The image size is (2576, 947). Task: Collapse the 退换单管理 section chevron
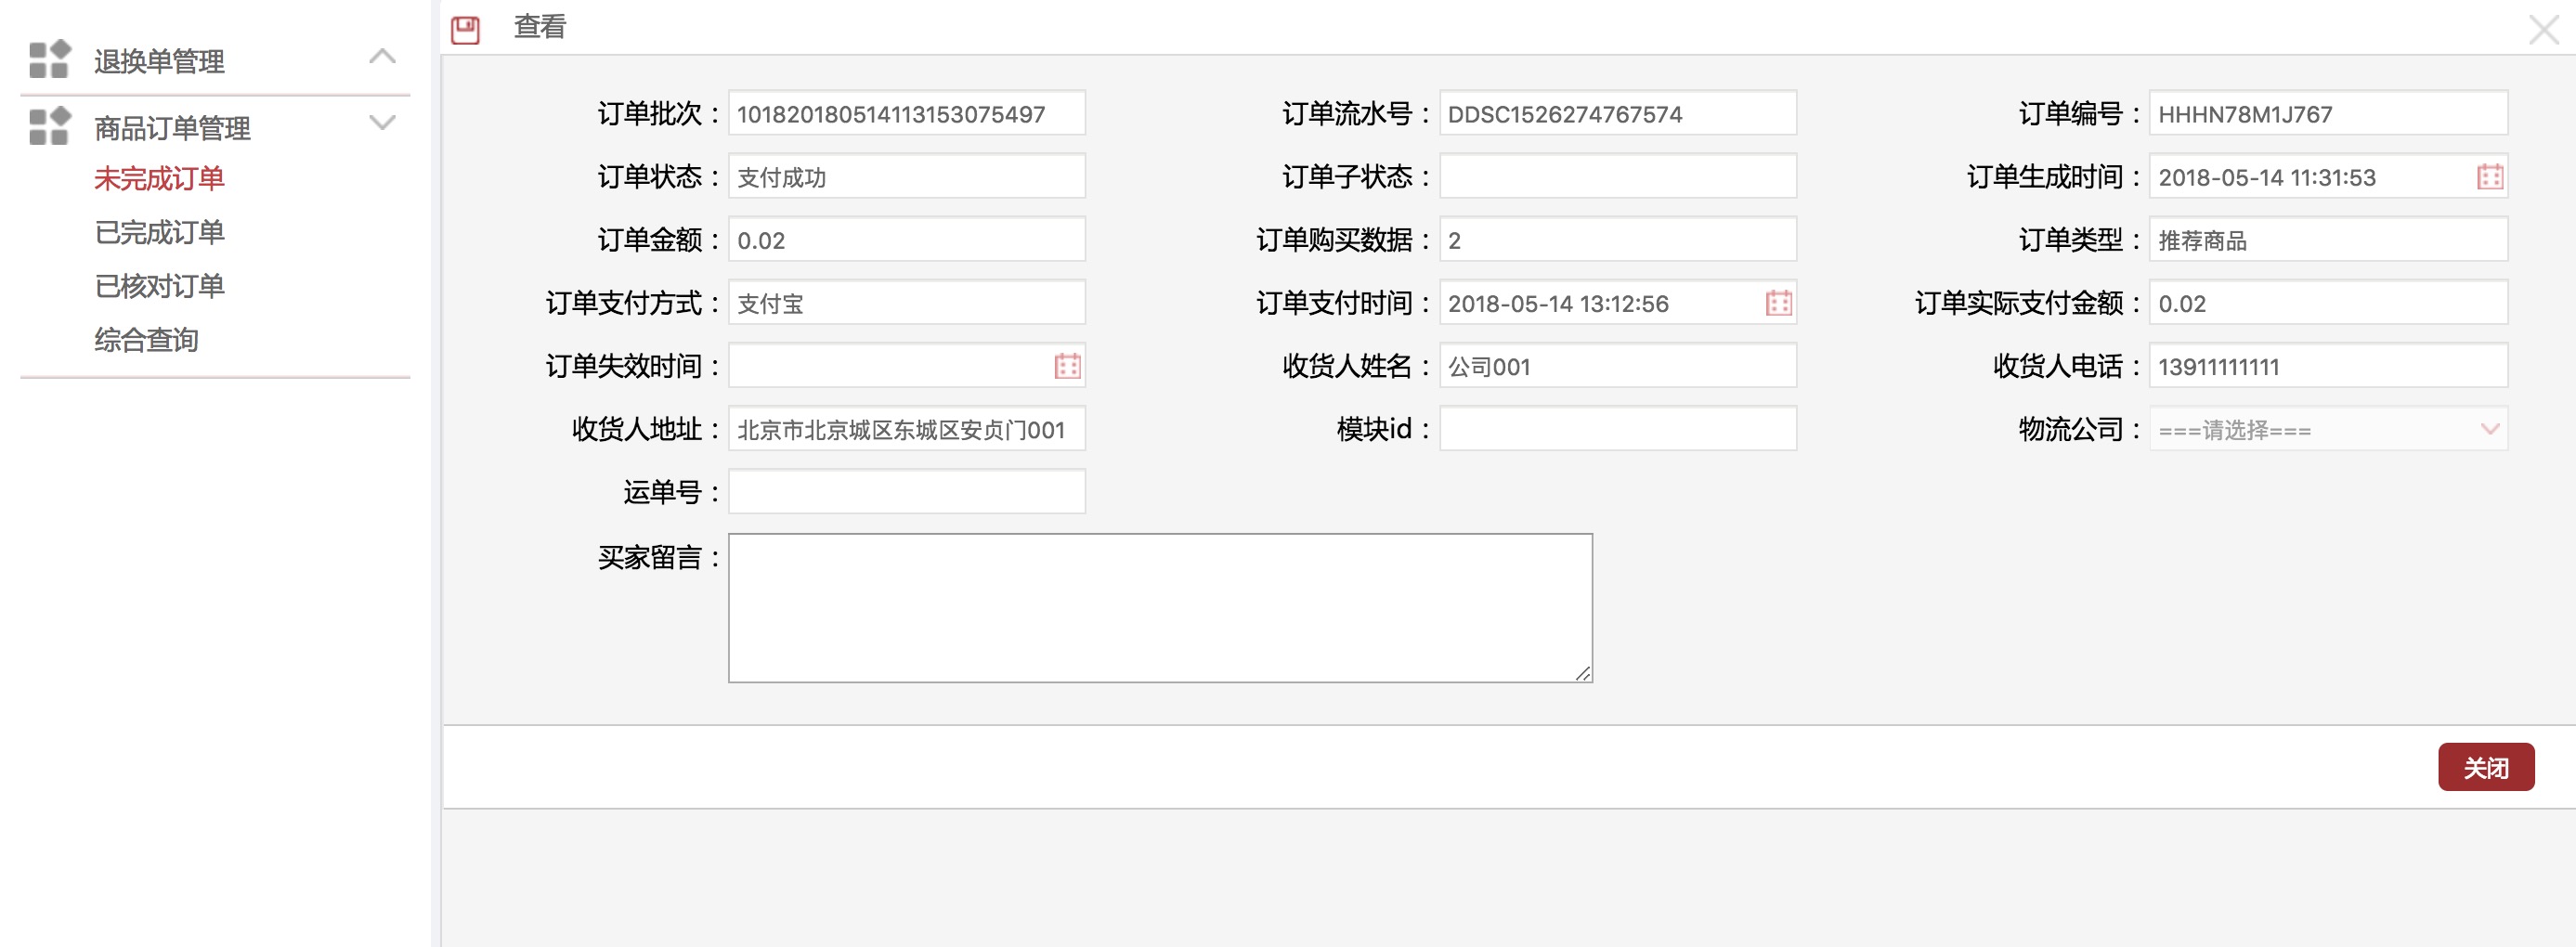[382, 57]
